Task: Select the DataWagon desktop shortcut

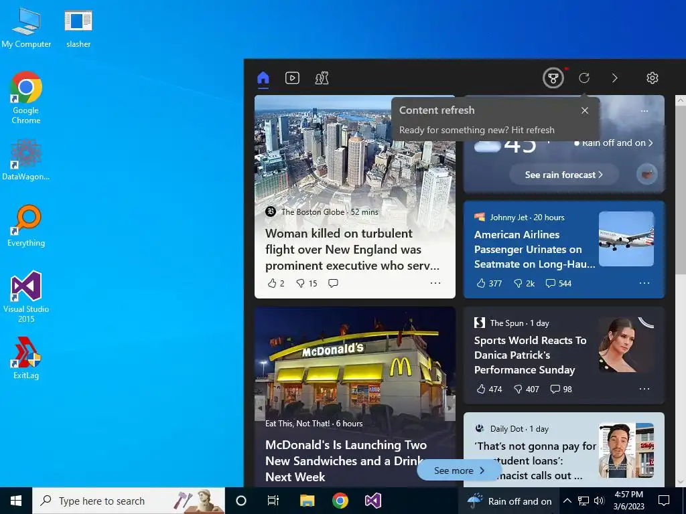Action: (x=26, y=160)
